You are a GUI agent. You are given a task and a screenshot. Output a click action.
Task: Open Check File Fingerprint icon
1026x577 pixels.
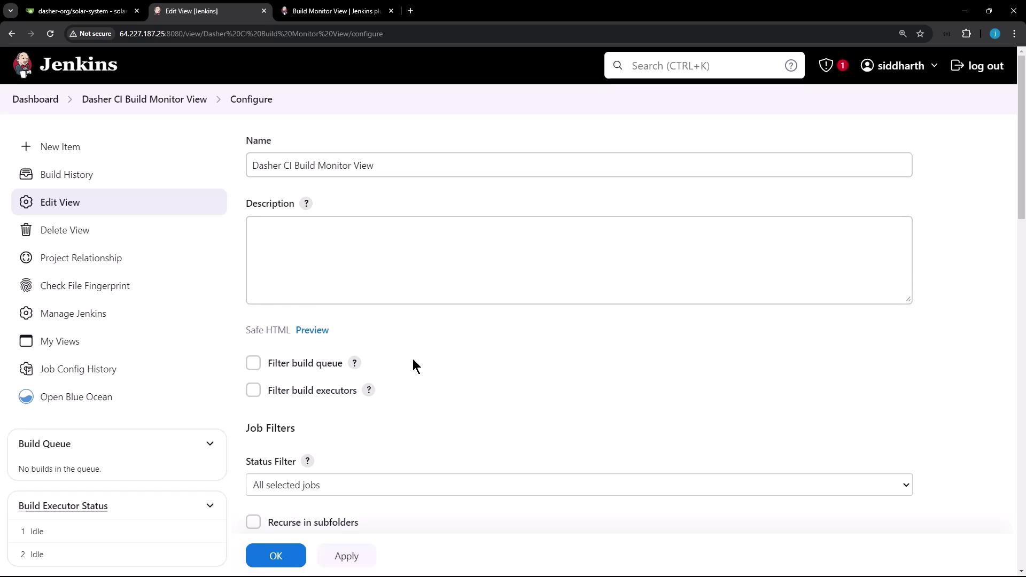coord(26,286)
